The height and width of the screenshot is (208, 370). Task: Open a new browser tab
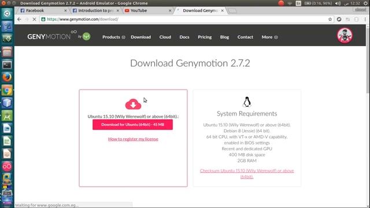232,10
